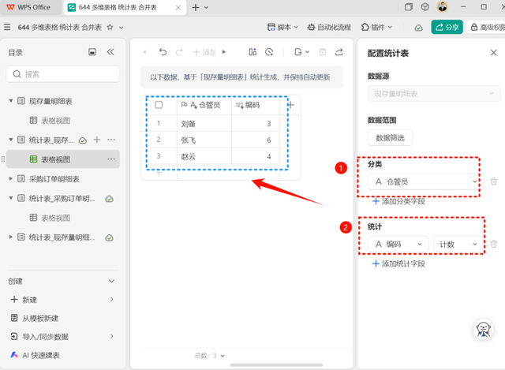Collapse the directory sidebar with double chevron

pyautogui.click(x=110, y=52)
